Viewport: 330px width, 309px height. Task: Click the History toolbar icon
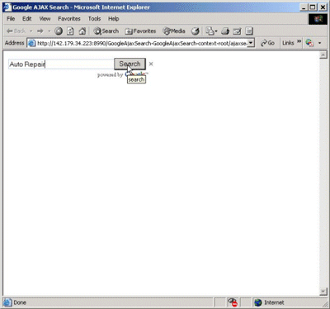pos(196,31)
